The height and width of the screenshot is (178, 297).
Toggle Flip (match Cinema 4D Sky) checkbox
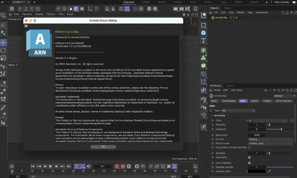point(249,148)
